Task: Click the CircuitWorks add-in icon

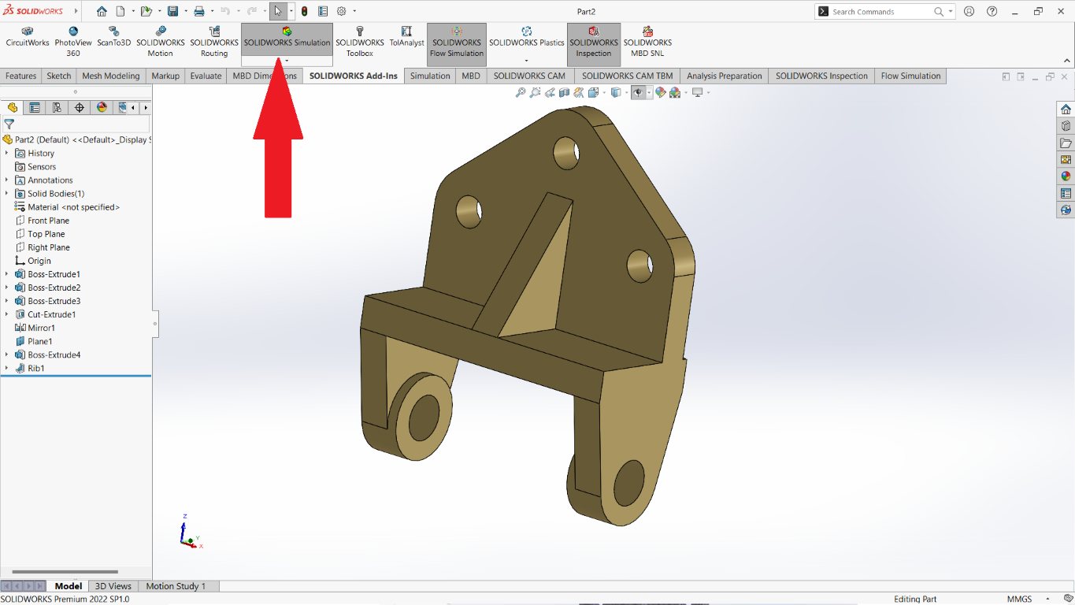Action: (28, 37)
